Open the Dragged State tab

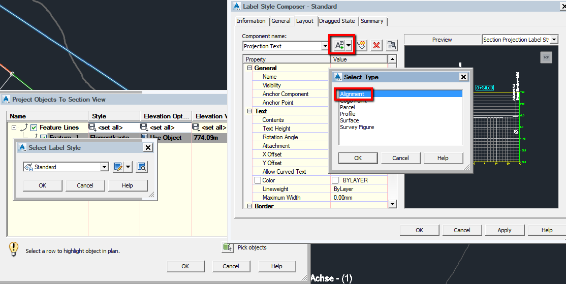[x=337, y=21]
